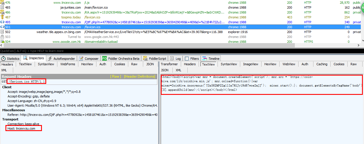Open the response HexView tab

pos(270,64)
